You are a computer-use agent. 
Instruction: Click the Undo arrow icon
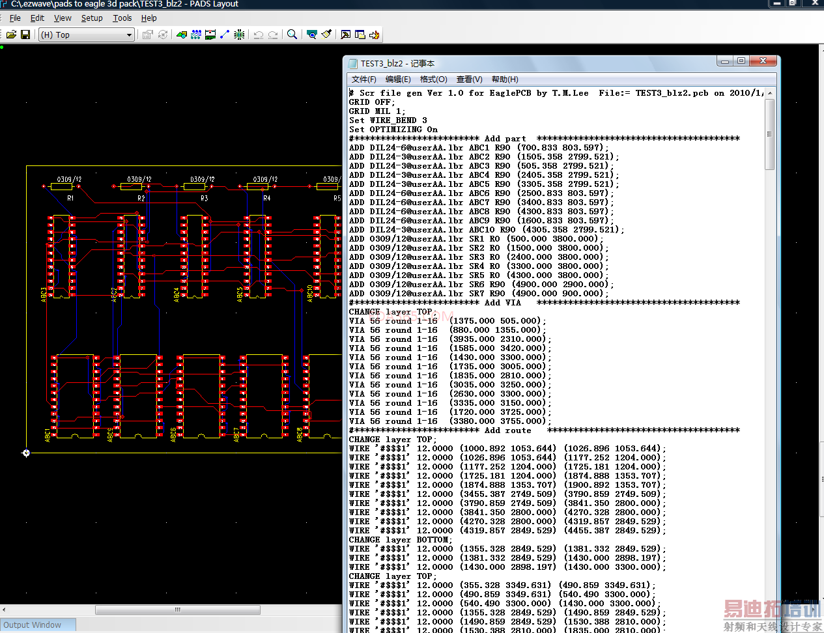pyautogui.click(x=259, y=35)
